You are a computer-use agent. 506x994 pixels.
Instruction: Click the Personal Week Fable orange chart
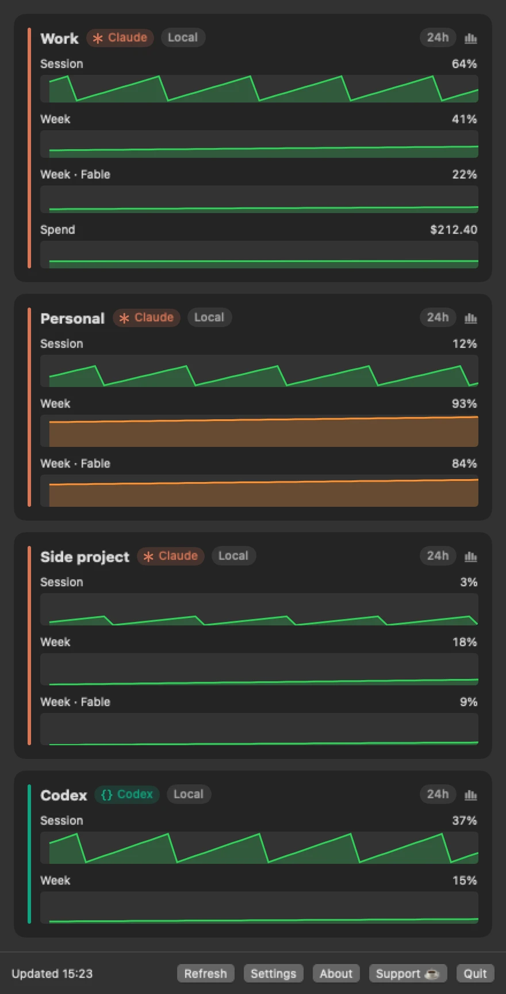pos(259,491)
